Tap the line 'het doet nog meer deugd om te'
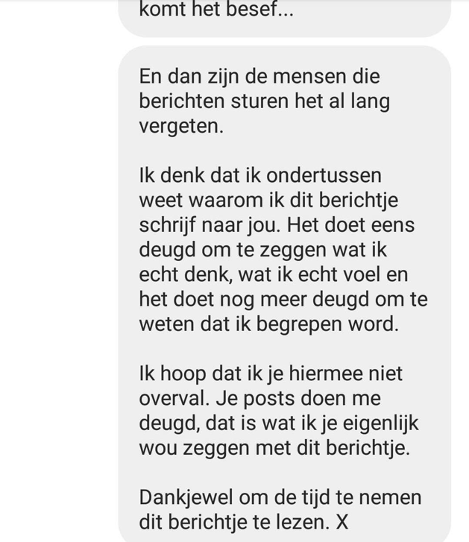This screenshot has width=469, height=542. [x=283, y=300]
